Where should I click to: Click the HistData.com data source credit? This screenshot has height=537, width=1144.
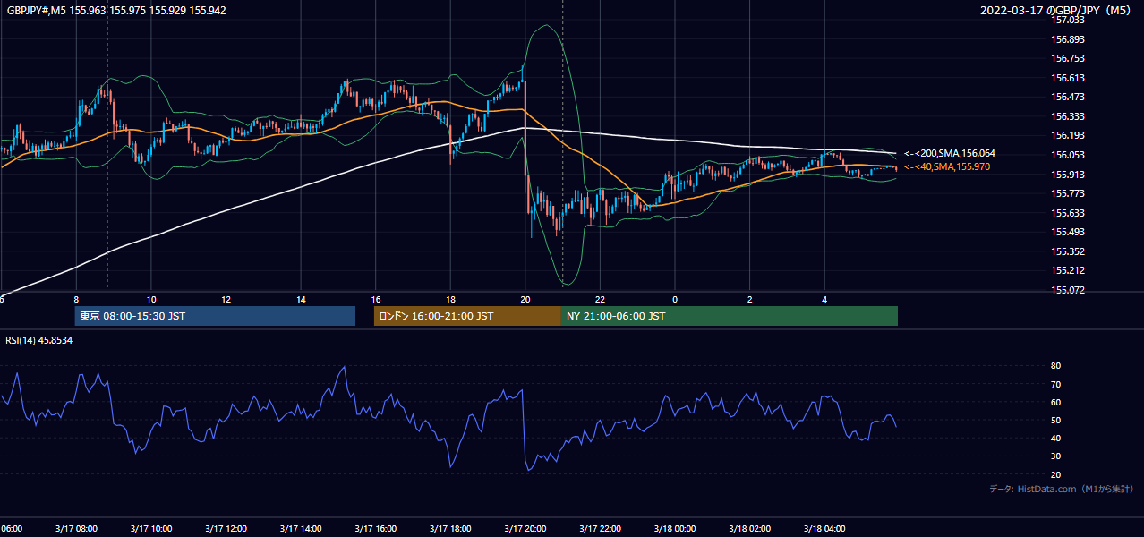[1062, 490]
